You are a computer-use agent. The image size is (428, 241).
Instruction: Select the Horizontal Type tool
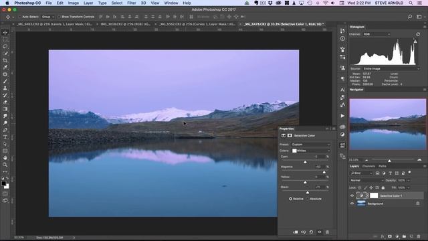5,137
